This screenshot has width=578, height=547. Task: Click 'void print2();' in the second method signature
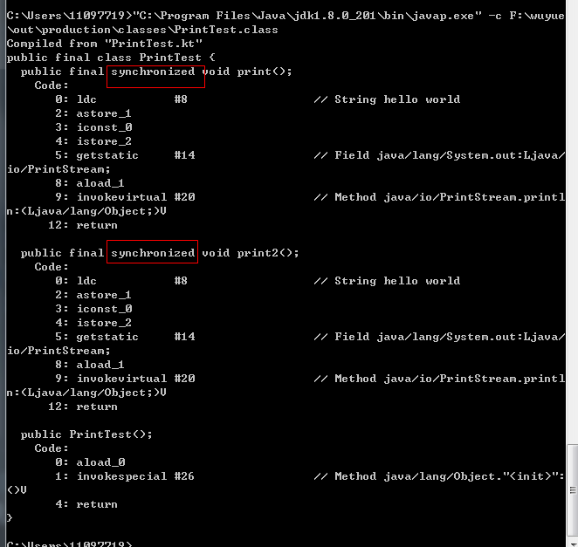point(251,253)
